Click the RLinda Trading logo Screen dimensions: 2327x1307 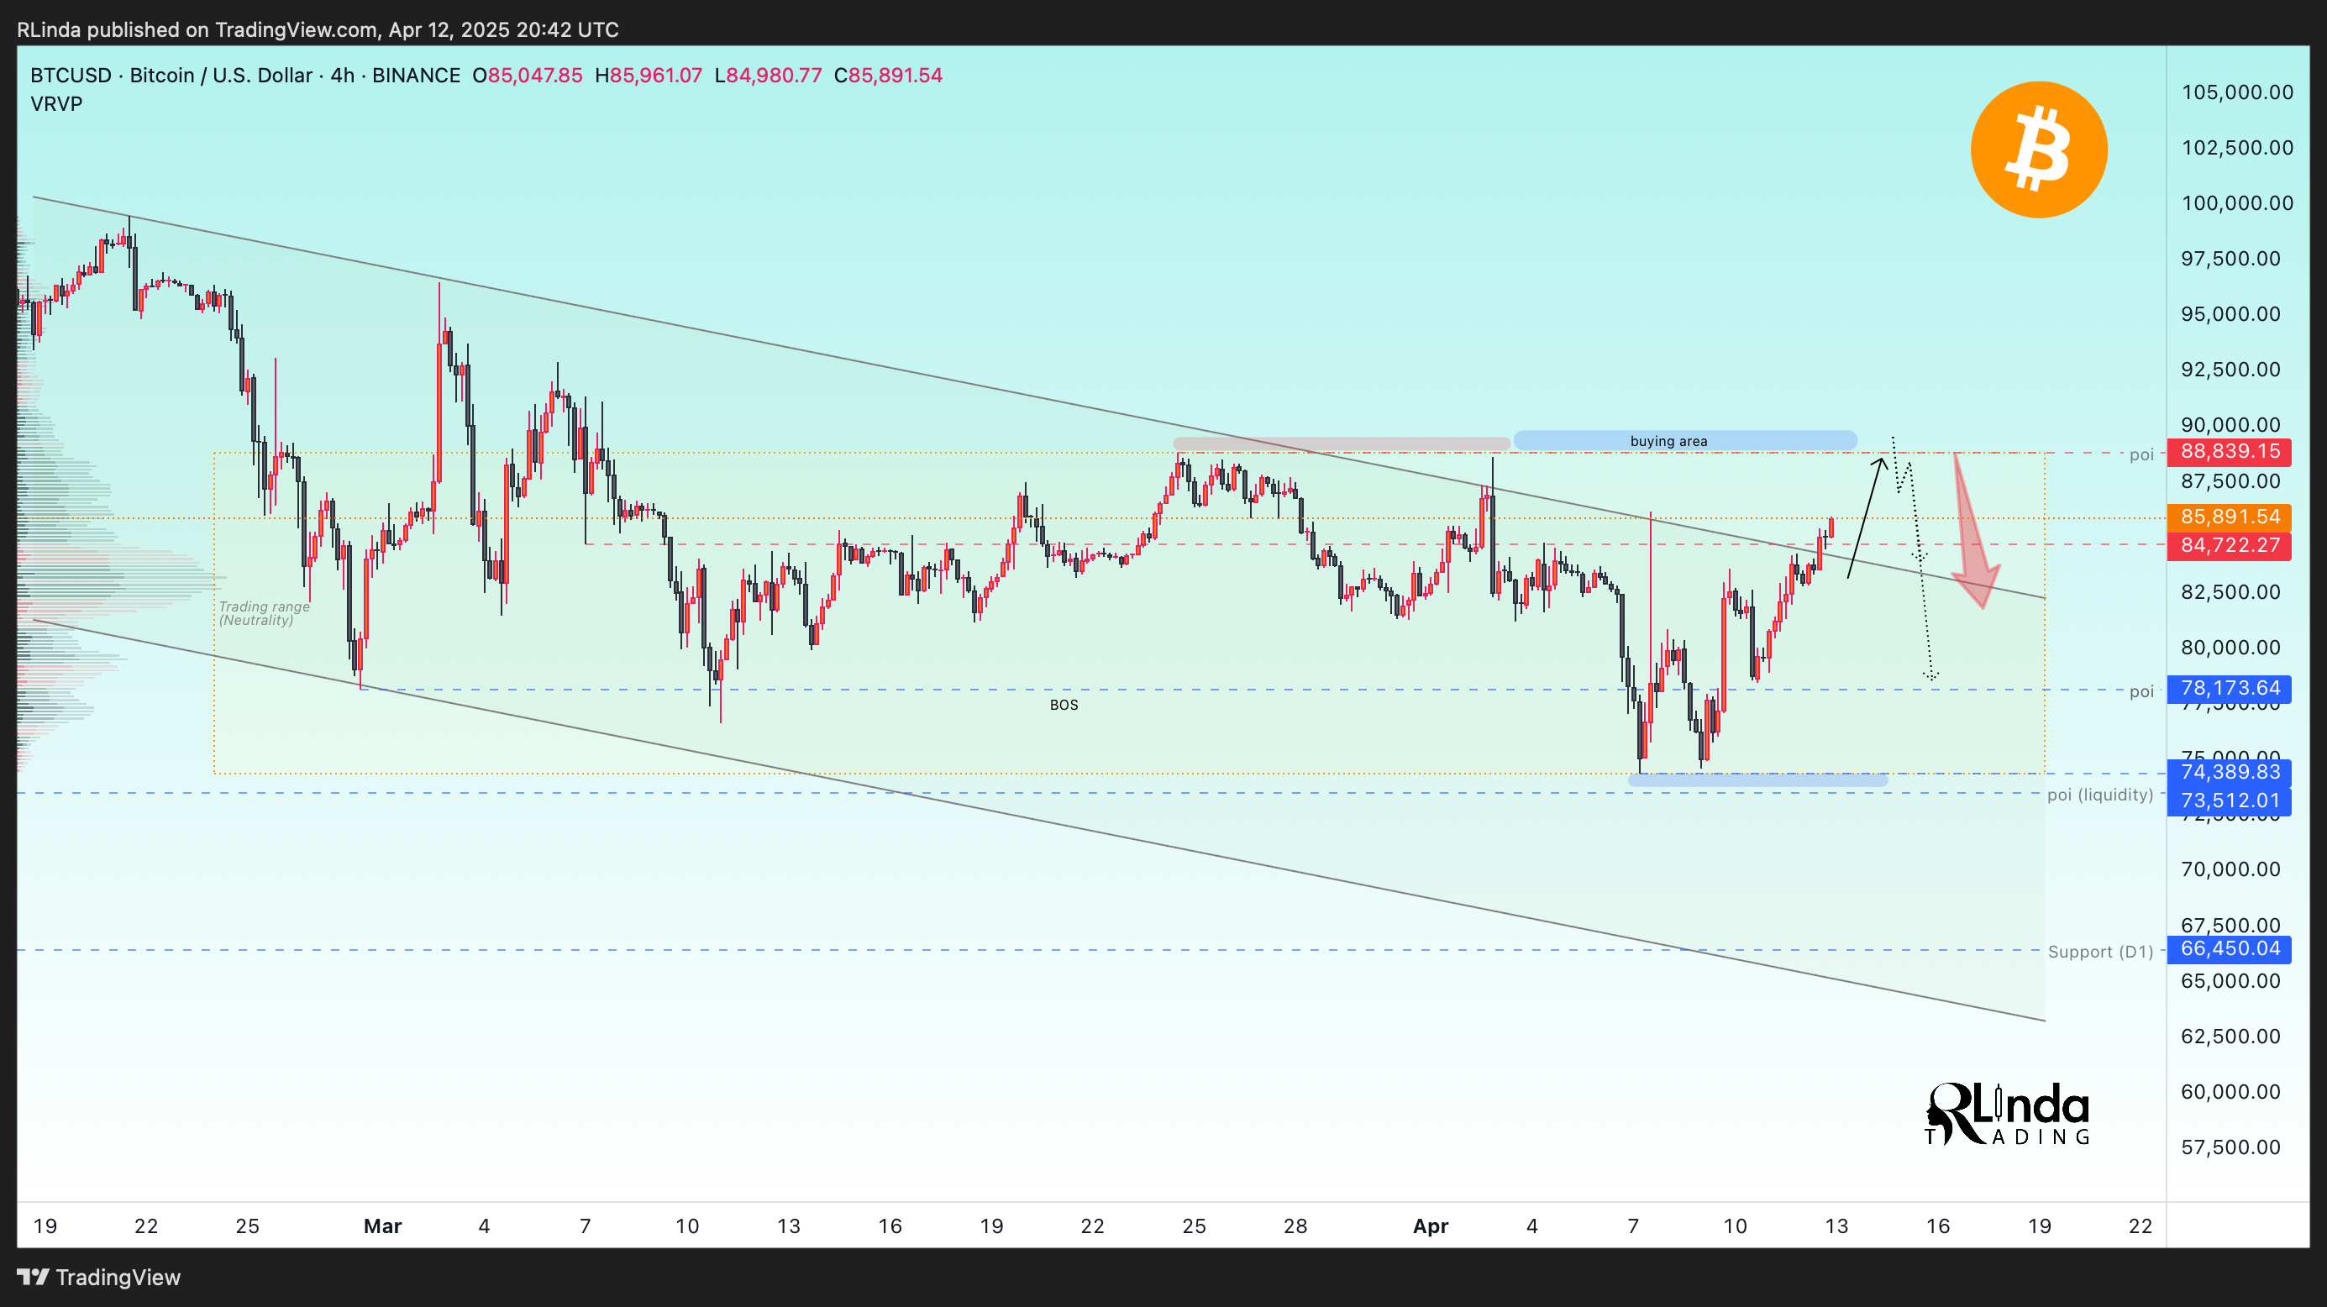pos(2007,1114)
